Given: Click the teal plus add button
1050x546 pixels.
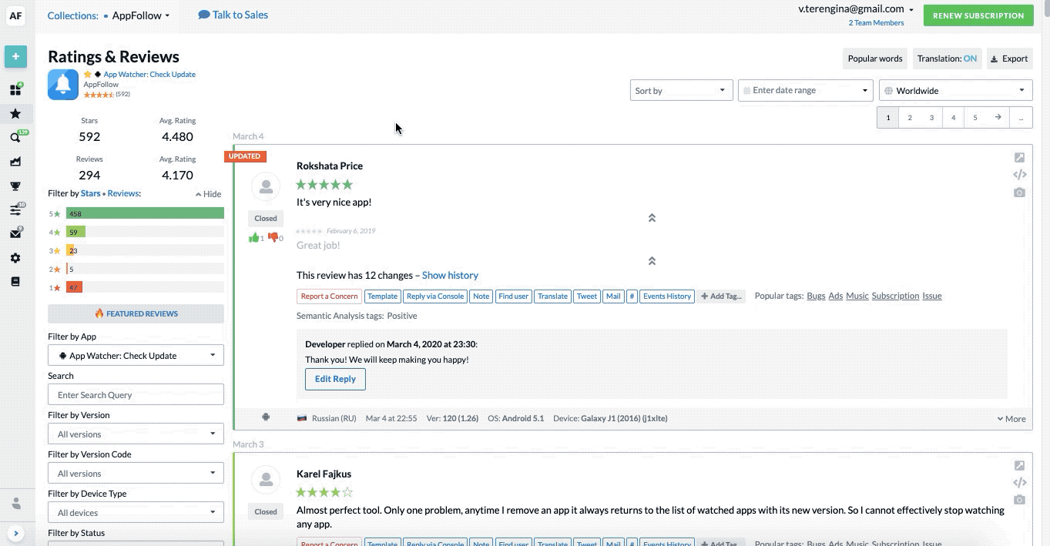Looking at the screenshot, I should point(15,56).
